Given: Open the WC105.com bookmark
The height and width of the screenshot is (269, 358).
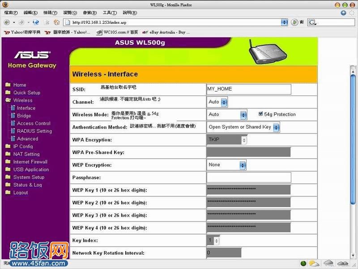Looking at the screenshot, I should pyautogui.click(x=117, y=32).
